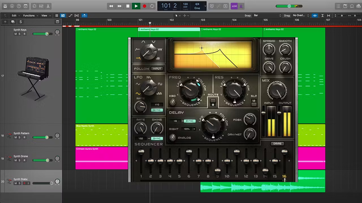The height and width of the screenshot is (203, 362).
Task: Open the media Browsers icon
Action: (358, 6)
